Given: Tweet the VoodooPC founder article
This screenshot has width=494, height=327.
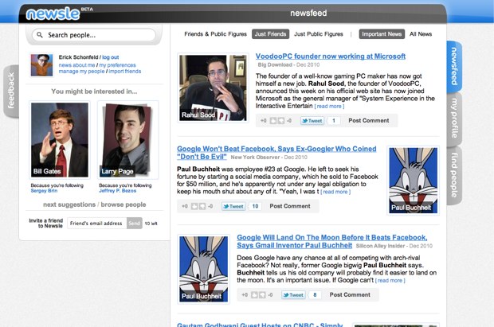Looking at the screenshot, I should [x=312, y=121].
